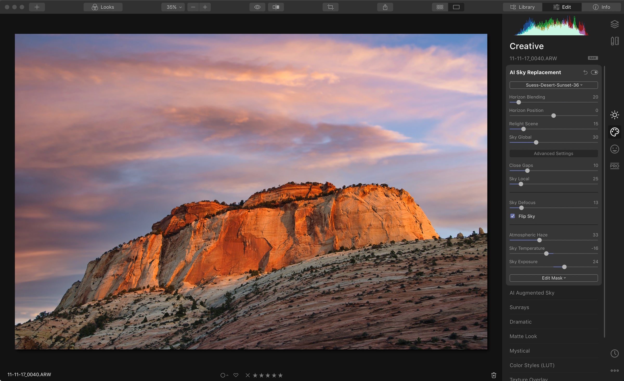Uncheck the Flip Sky checkbox

point(512,216)
